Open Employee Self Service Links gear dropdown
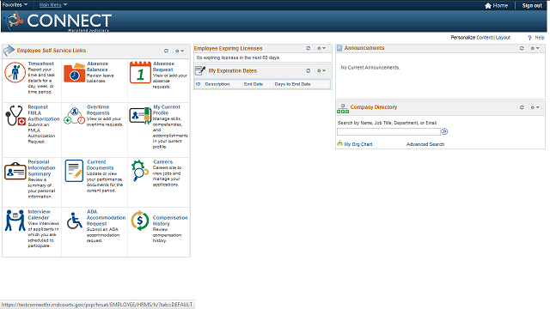The height and width of the screenshot is (309, 550). click(180, 51)
